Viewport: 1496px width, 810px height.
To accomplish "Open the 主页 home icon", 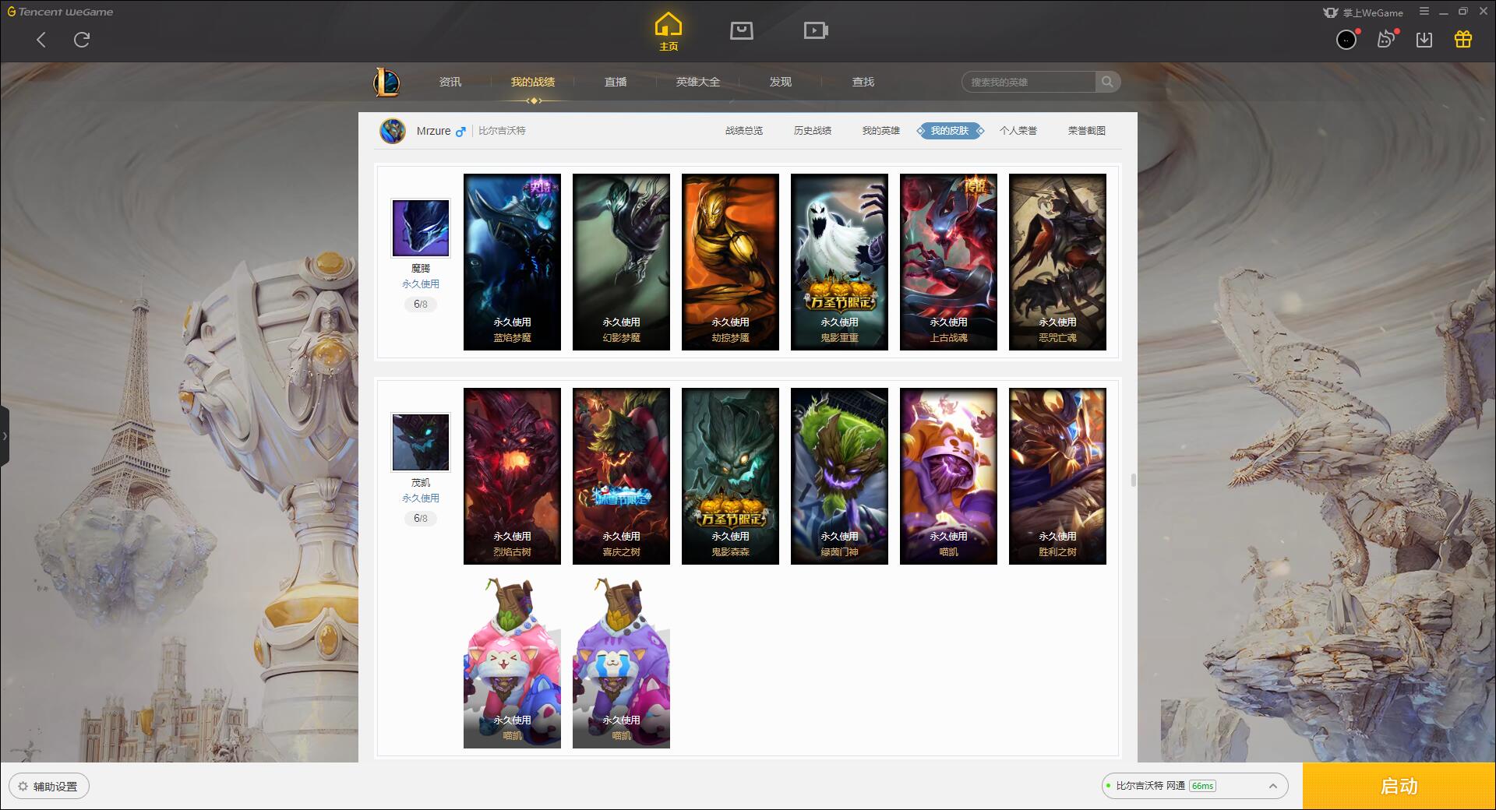I will click(669, 32).
